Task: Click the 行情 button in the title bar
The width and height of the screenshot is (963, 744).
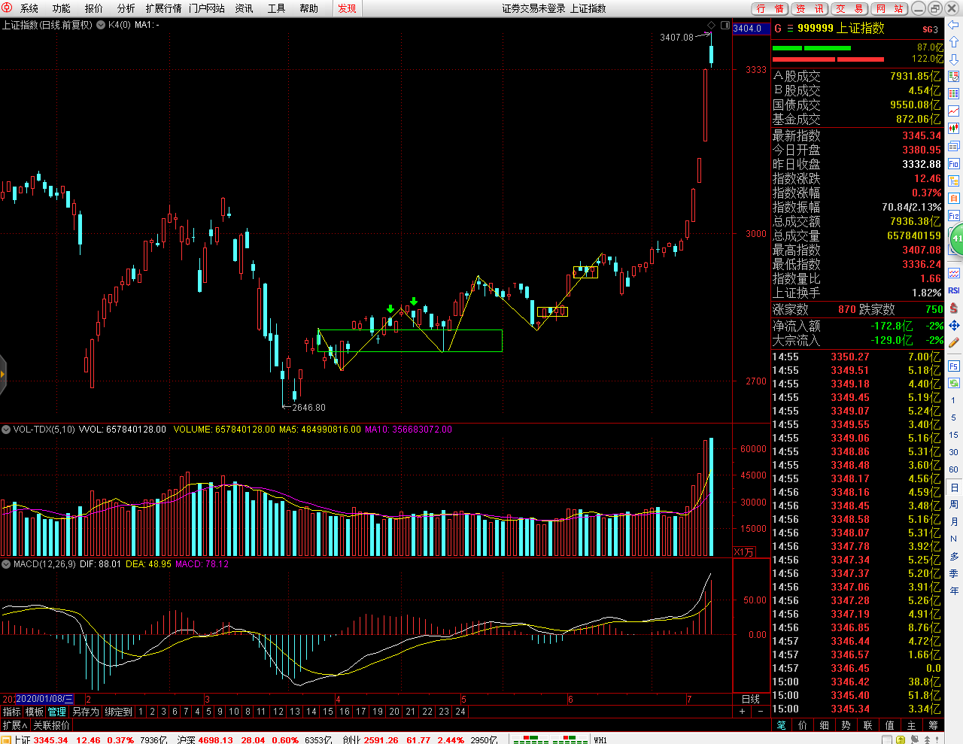Action: tap(770, 8)
